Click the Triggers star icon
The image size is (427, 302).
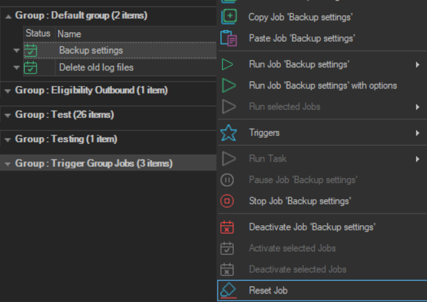tap(228, 133)
